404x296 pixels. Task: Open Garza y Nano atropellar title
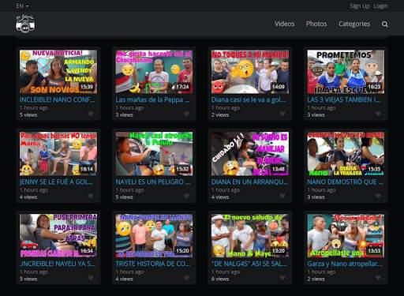click(x=345, y=264)
